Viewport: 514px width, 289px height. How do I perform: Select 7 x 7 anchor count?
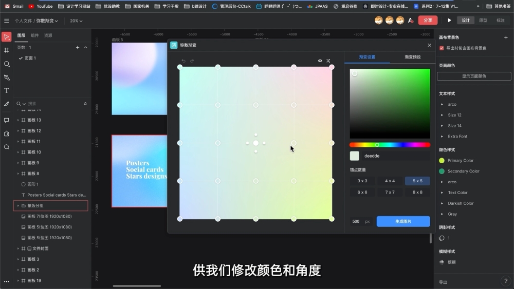point(390,192)
